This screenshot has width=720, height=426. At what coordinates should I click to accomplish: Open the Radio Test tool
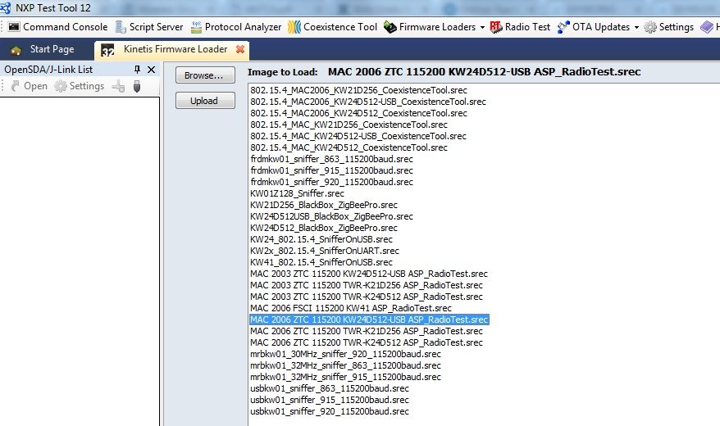(520, 27)
